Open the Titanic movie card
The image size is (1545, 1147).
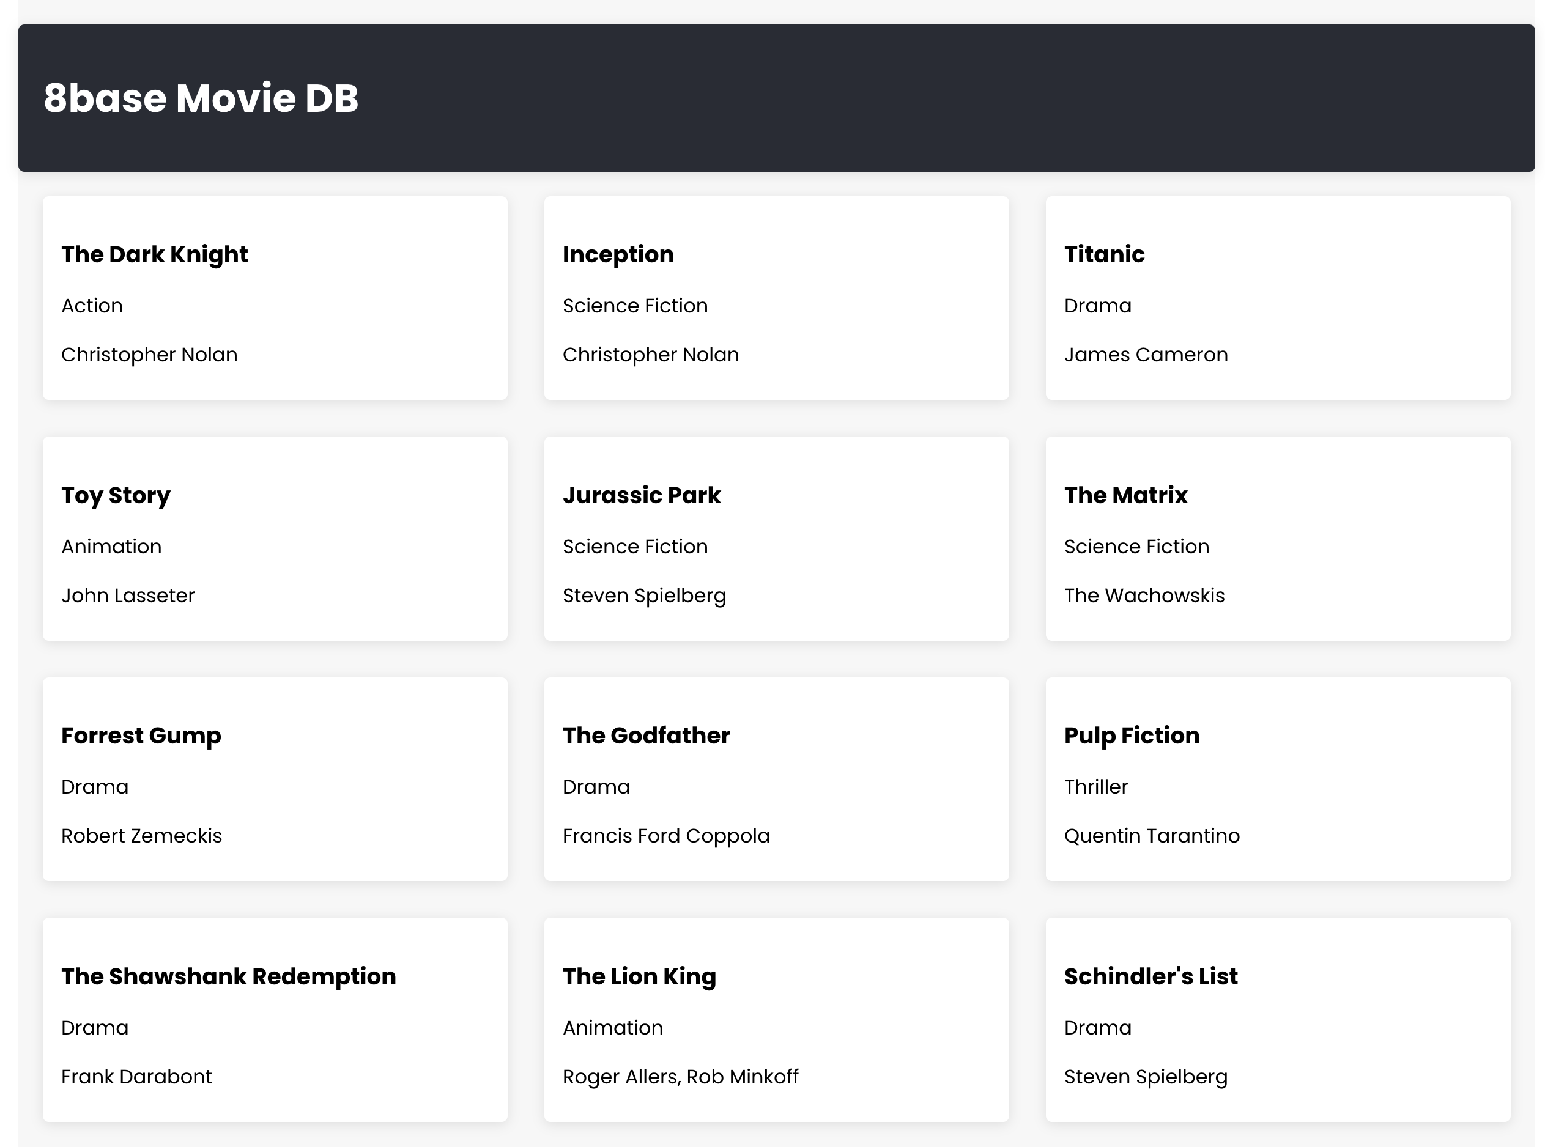tap(1278, 297)
